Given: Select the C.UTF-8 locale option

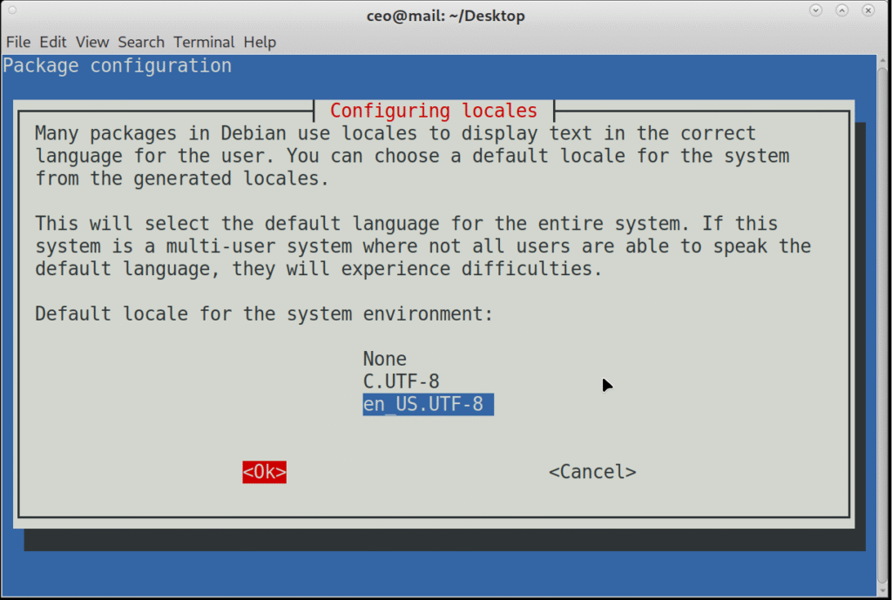Looking at the screenshot, I should pyautogui.click(x=401, y=381).
